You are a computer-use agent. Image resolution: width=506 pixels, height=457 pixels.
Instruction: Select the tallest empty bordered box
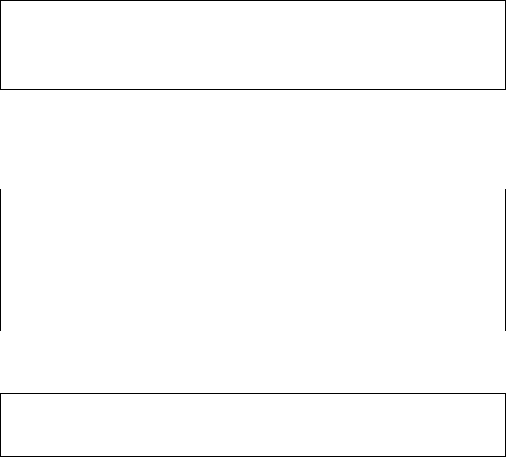pyautogui.click(x=253, y=260)
